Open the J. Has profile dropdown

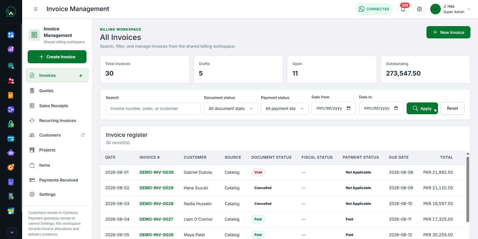[450, 9]
